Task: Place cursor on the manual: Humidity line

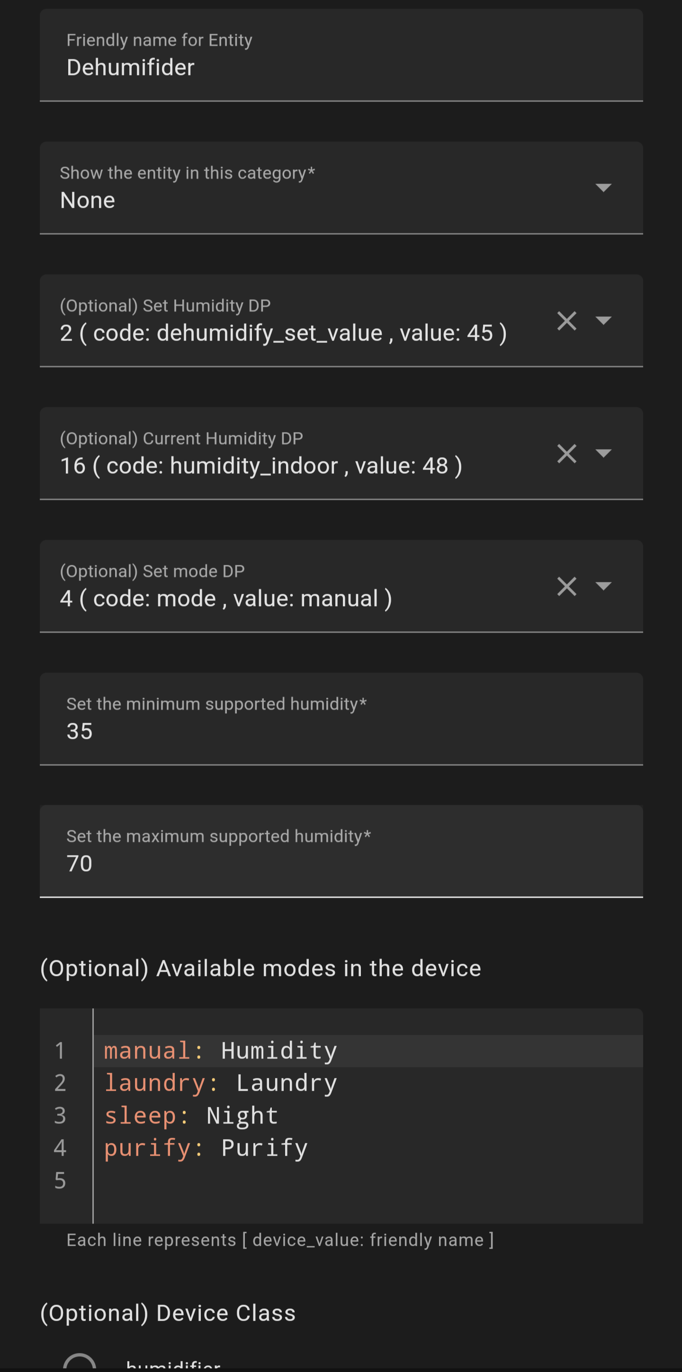Action: click(x=221, y=1051)
